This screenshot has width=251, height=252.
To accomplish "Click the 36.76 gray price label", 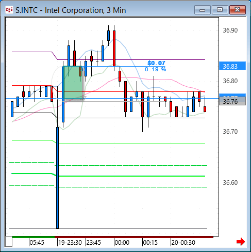I will coord(232,101).
